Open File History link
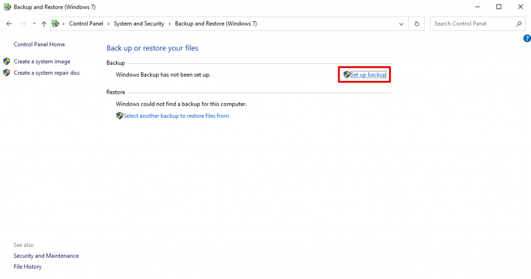Image resolution: width=531 pixels, height=279 pixels. pyautogui.click(x=27, y=267)
